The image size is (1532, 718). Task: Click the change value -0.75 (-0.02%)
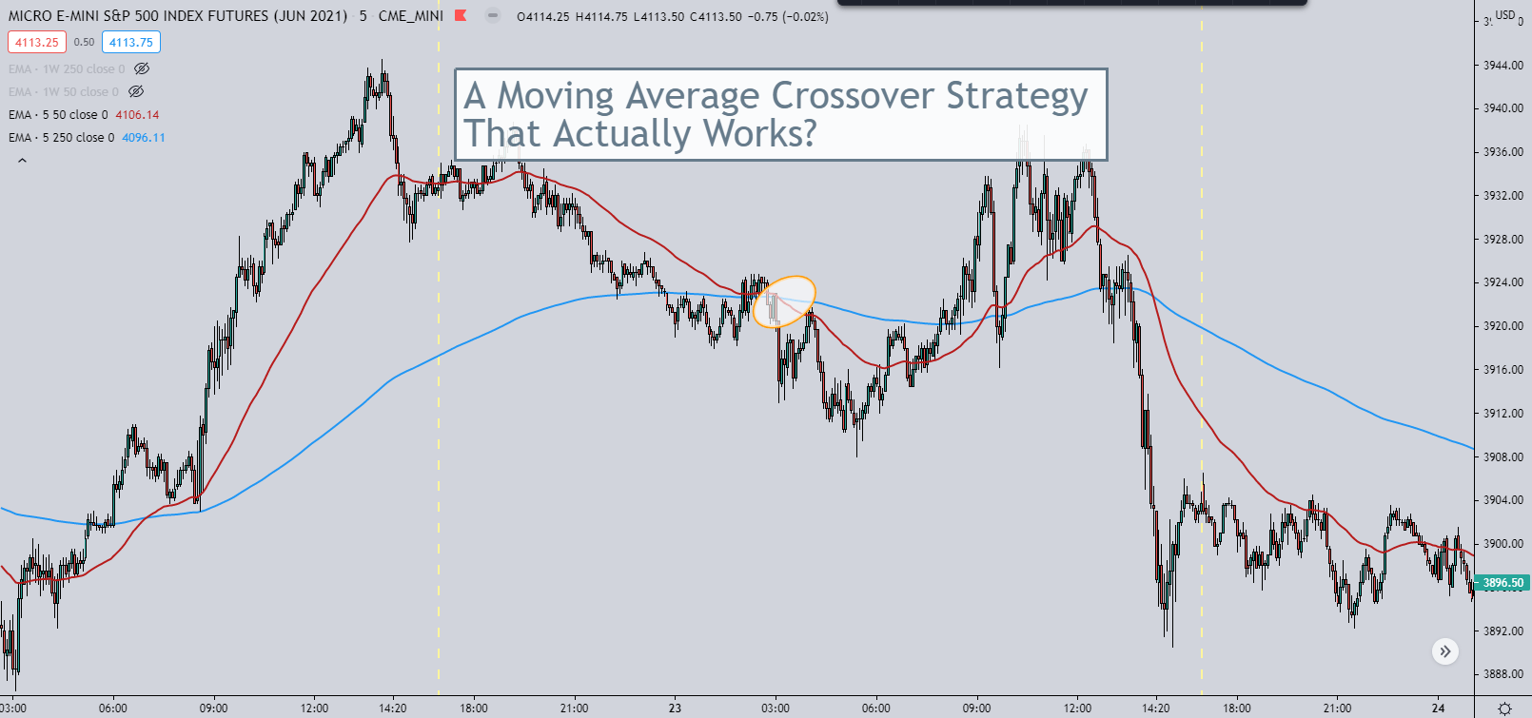click(x=788, y=16)
